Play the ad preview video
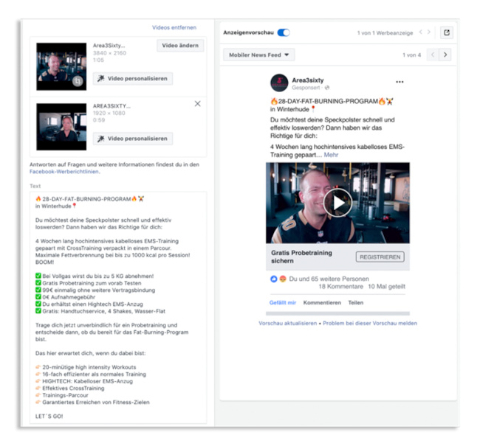This screenshot has width=480, height=446. click(337, 203)
